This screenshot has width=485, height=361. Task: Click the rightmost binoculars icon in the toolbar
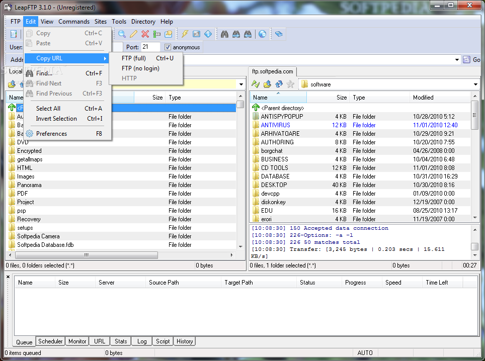[x=248, y=34]
